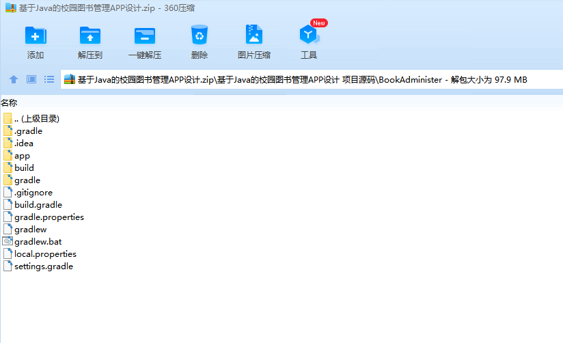Select the .idea folder
This screenshot has width=563, height=343.
click(18, 143)
